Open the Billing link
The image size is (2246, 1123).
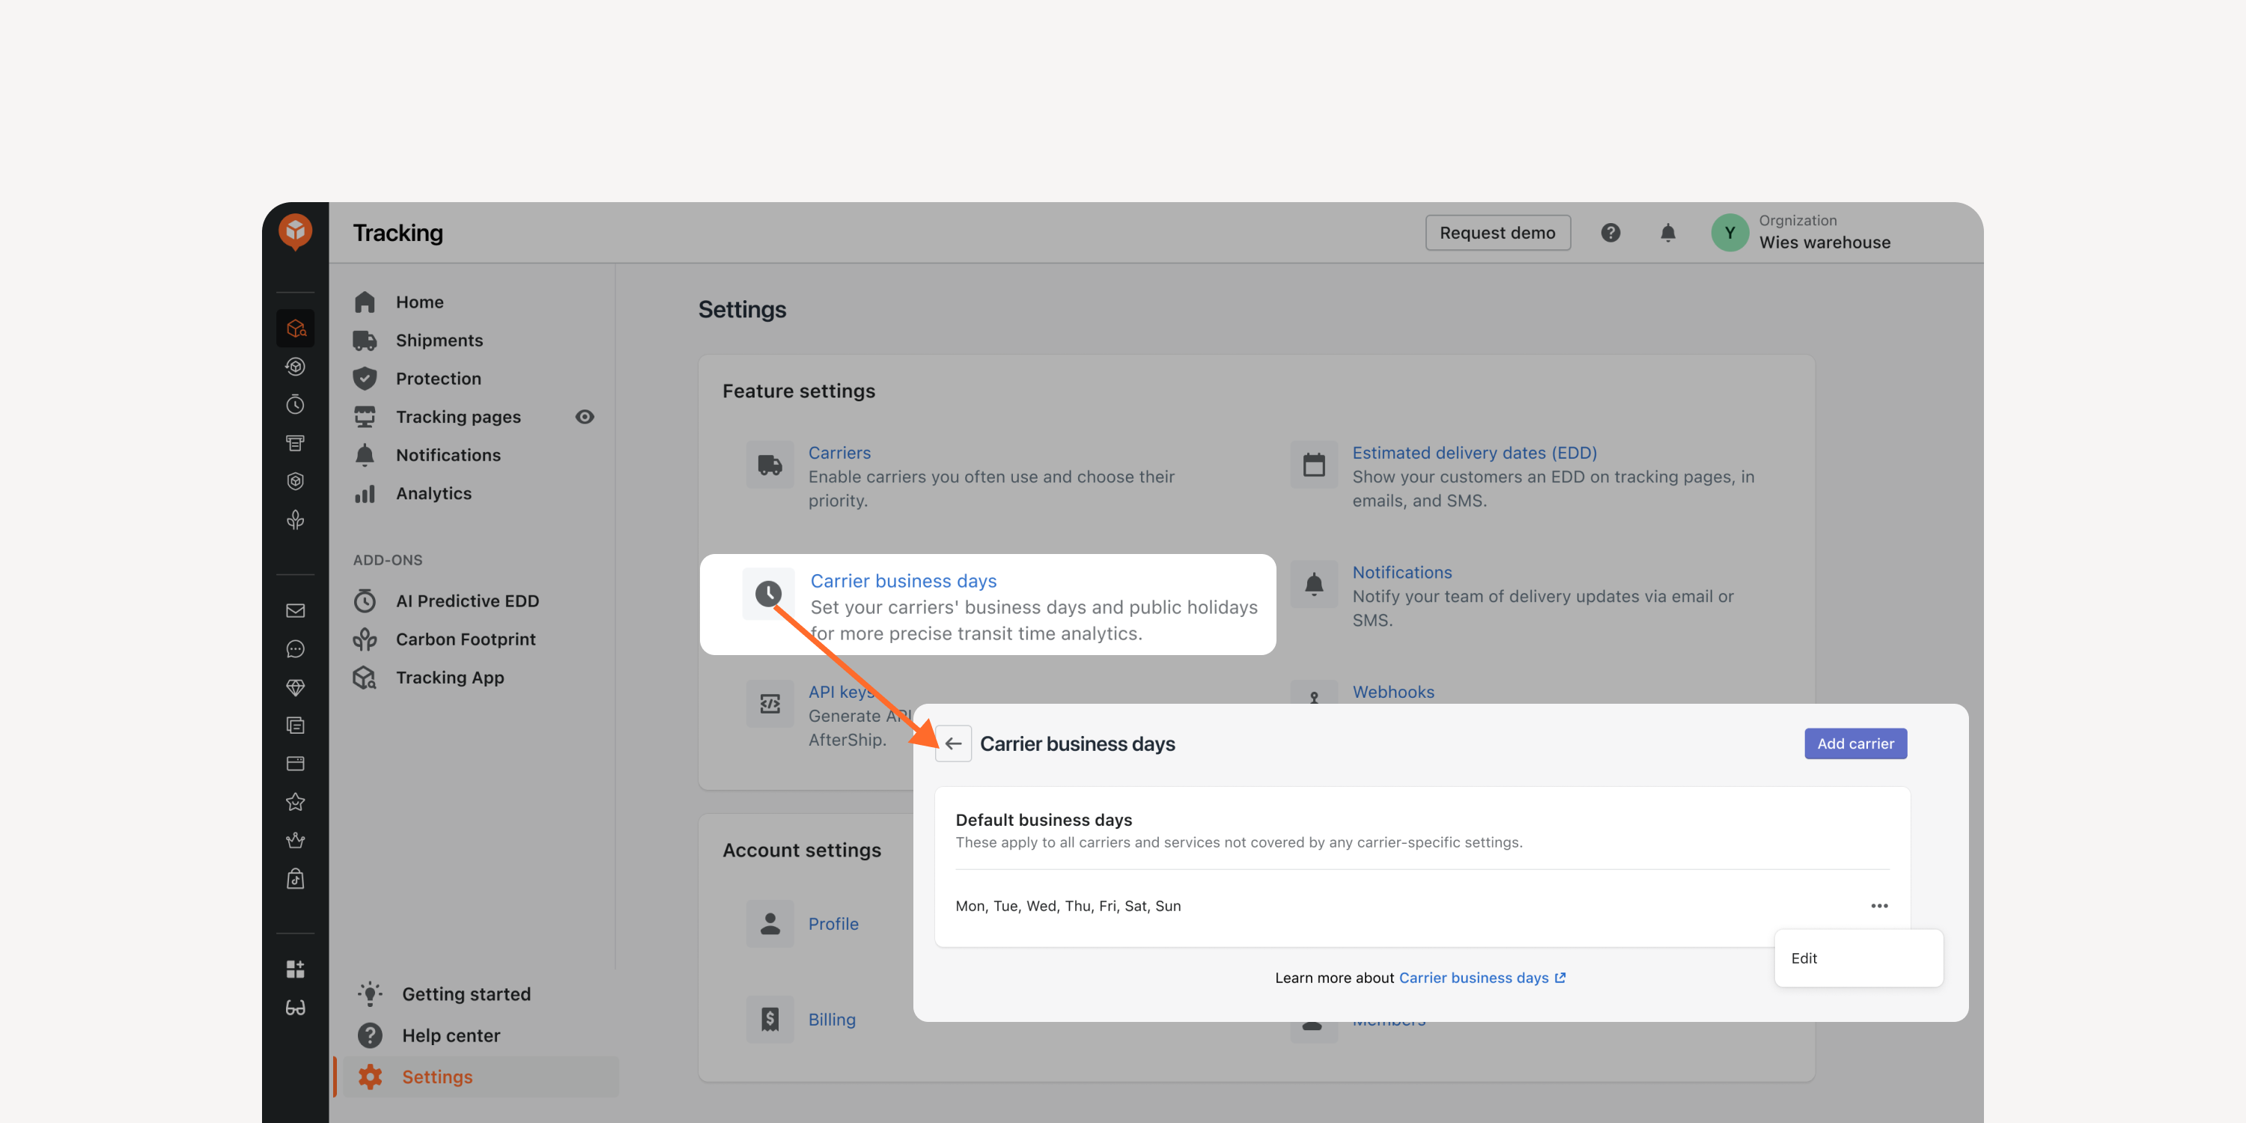[831, 1019]
